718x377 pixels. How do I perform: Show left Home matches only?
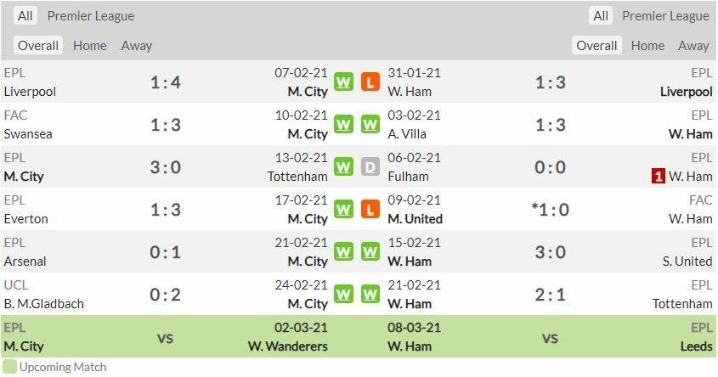click(x=90, y=46)
